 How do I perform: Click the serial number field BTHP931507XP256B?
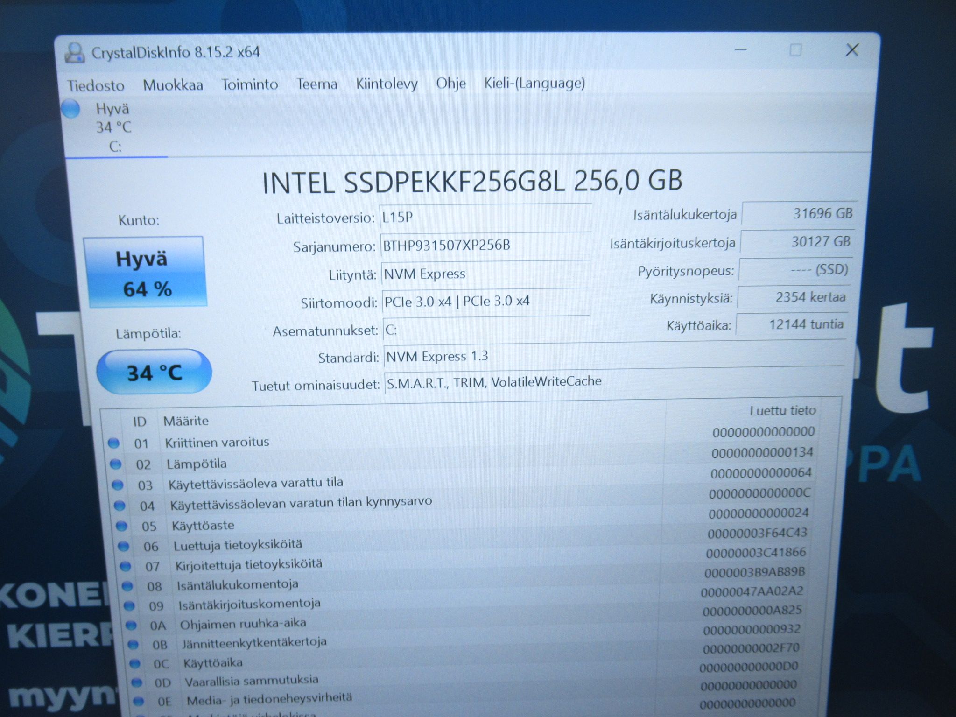point(486,245)
